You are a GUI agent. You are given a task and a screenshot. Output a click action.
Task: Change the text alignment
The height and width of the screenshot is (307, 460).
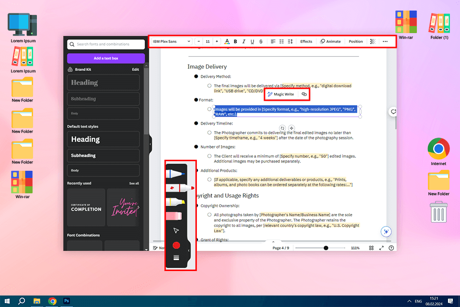pyautogui.click(x=273, y=41)
